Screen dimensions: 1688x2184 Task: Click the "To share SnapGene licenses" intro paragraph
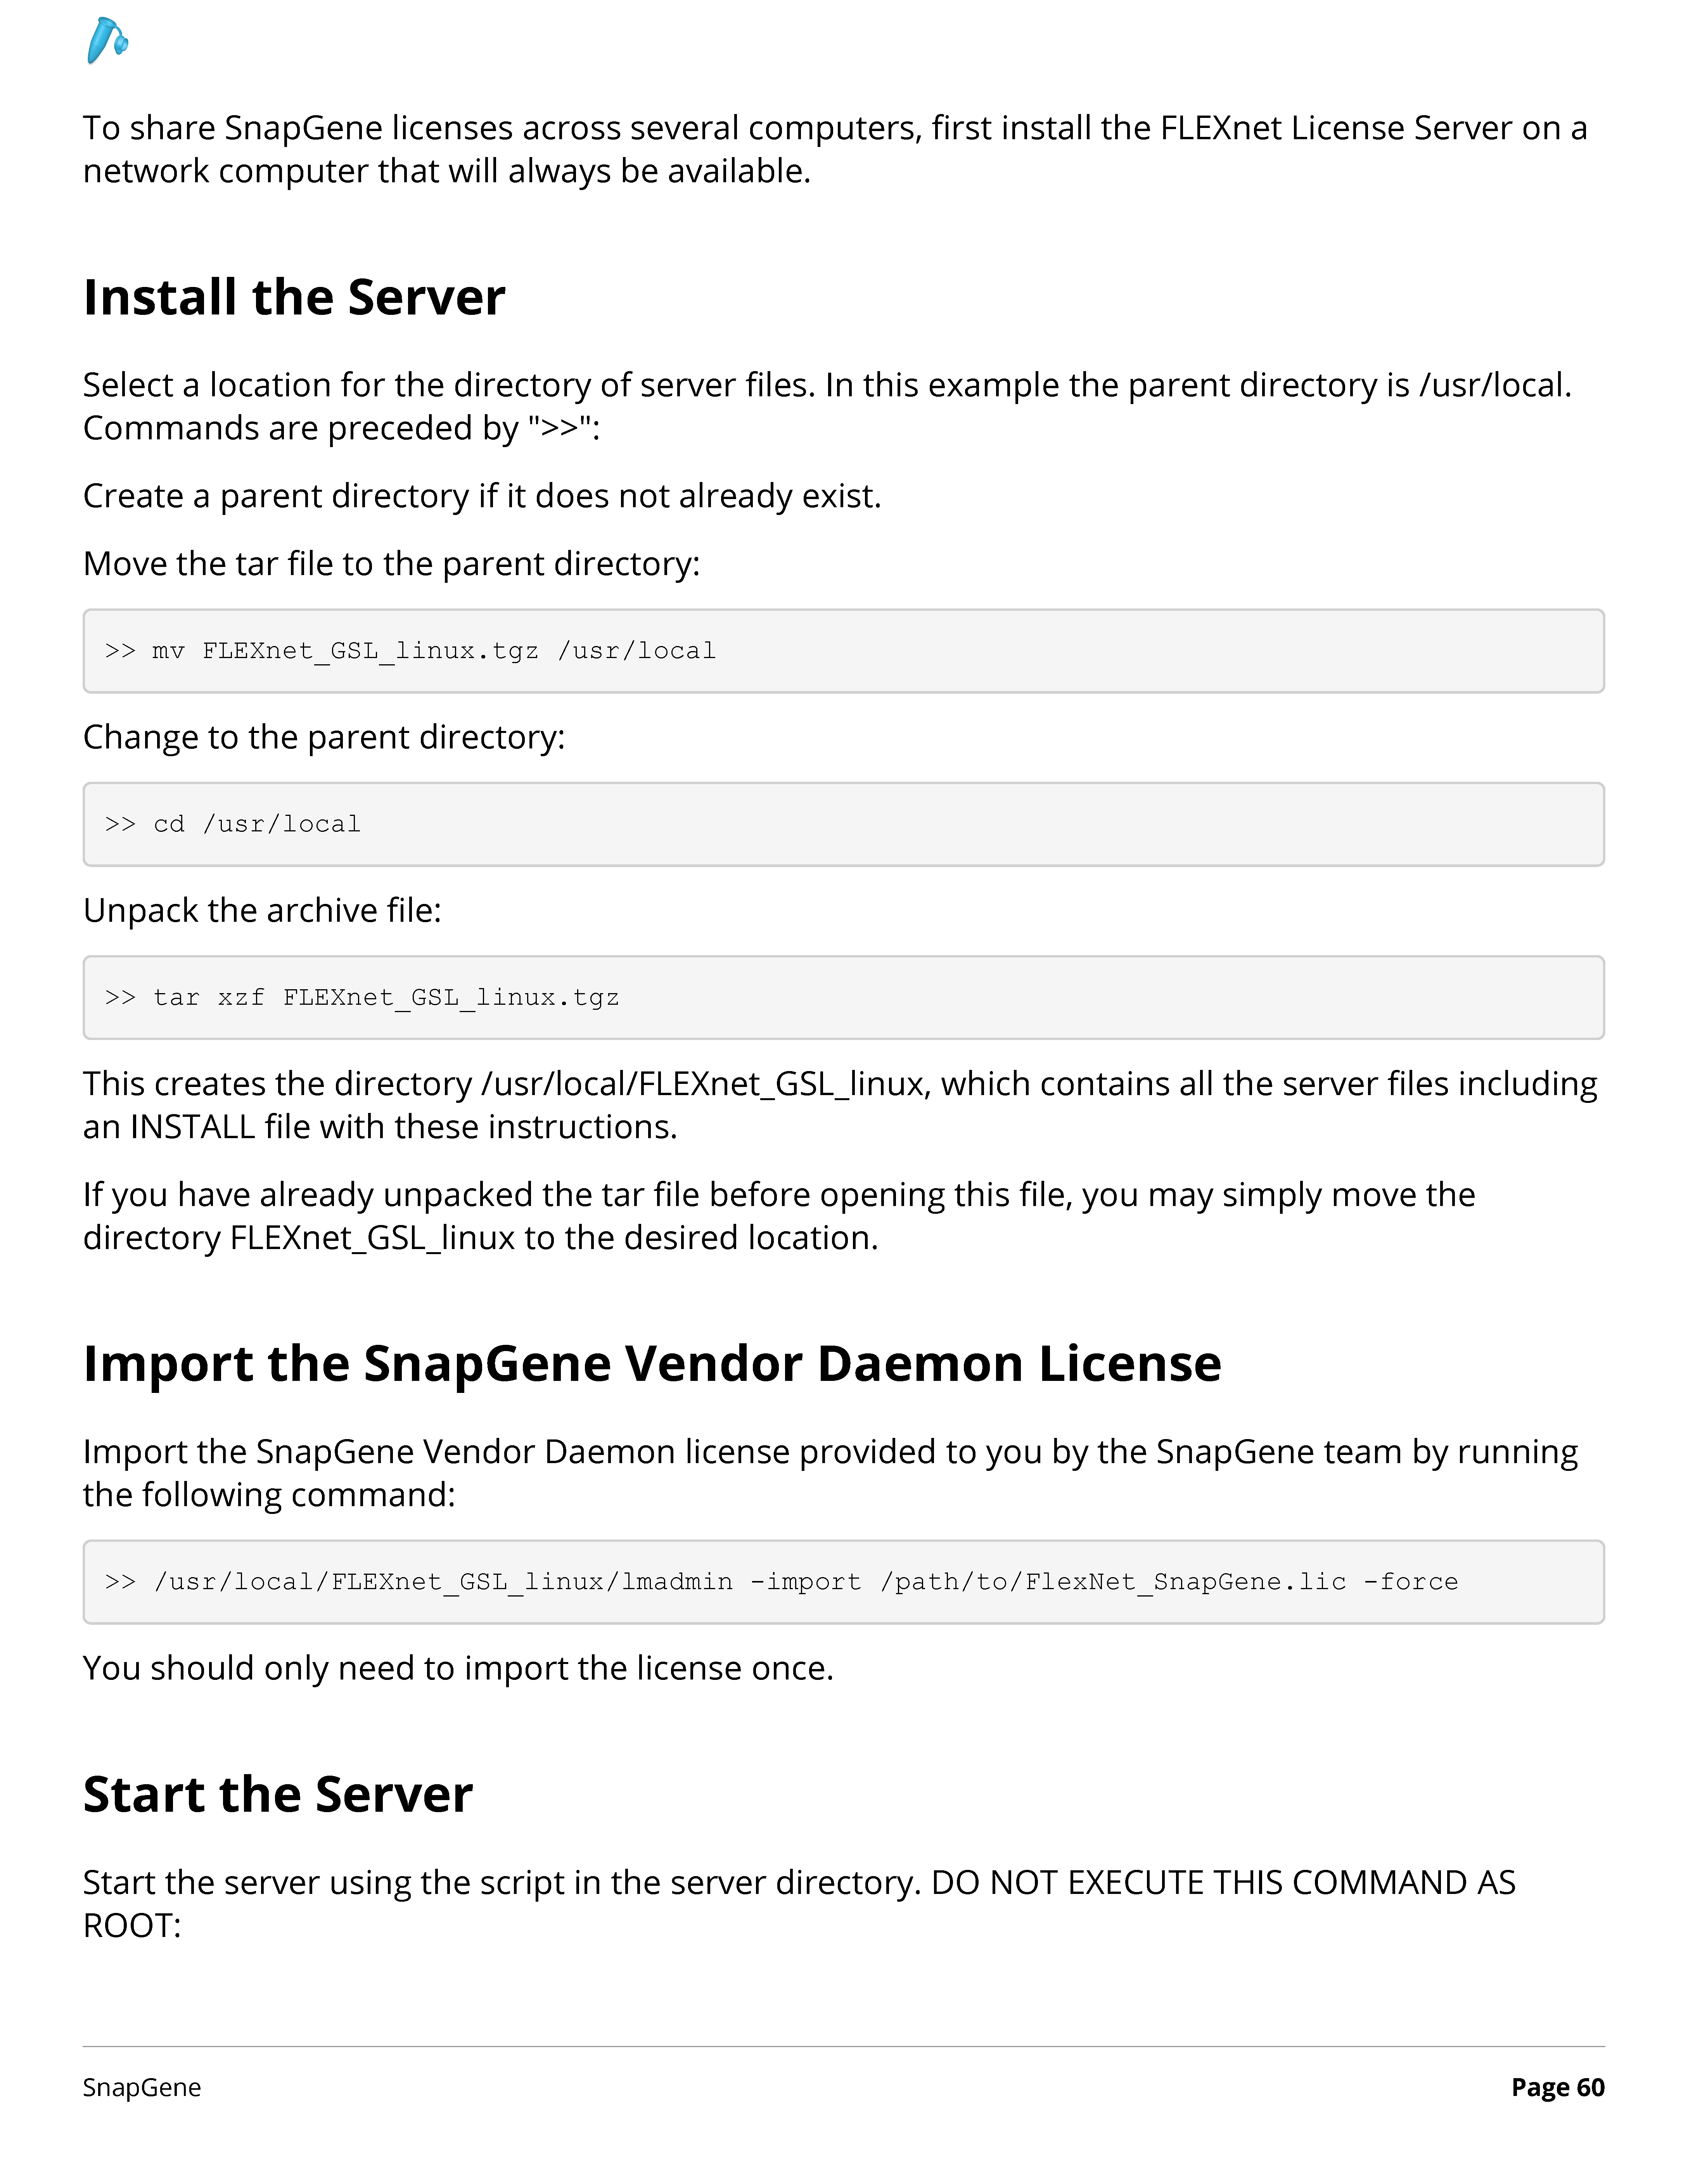(x=835, y=150)
